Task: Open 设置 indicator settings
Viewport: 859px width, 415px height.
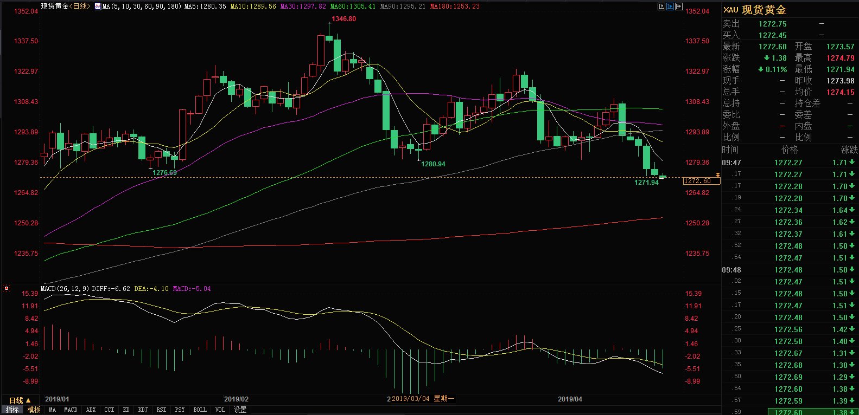Action: (240, 410)
